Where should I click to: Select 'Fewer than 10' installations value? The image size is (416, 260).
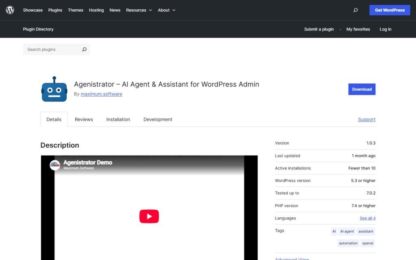362,168
